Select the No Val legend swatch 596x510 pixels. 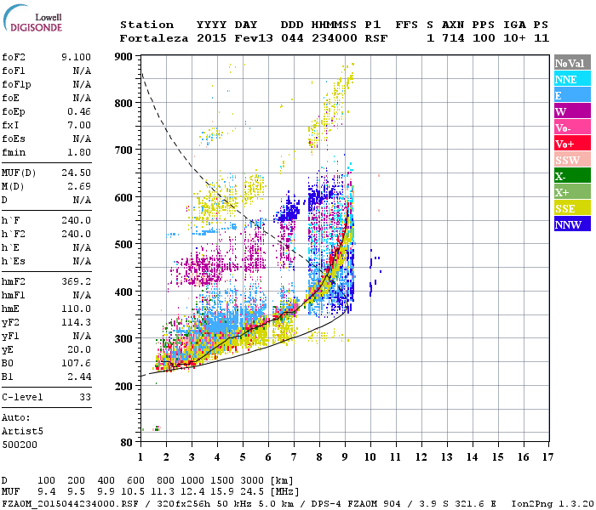click(572, 63)
